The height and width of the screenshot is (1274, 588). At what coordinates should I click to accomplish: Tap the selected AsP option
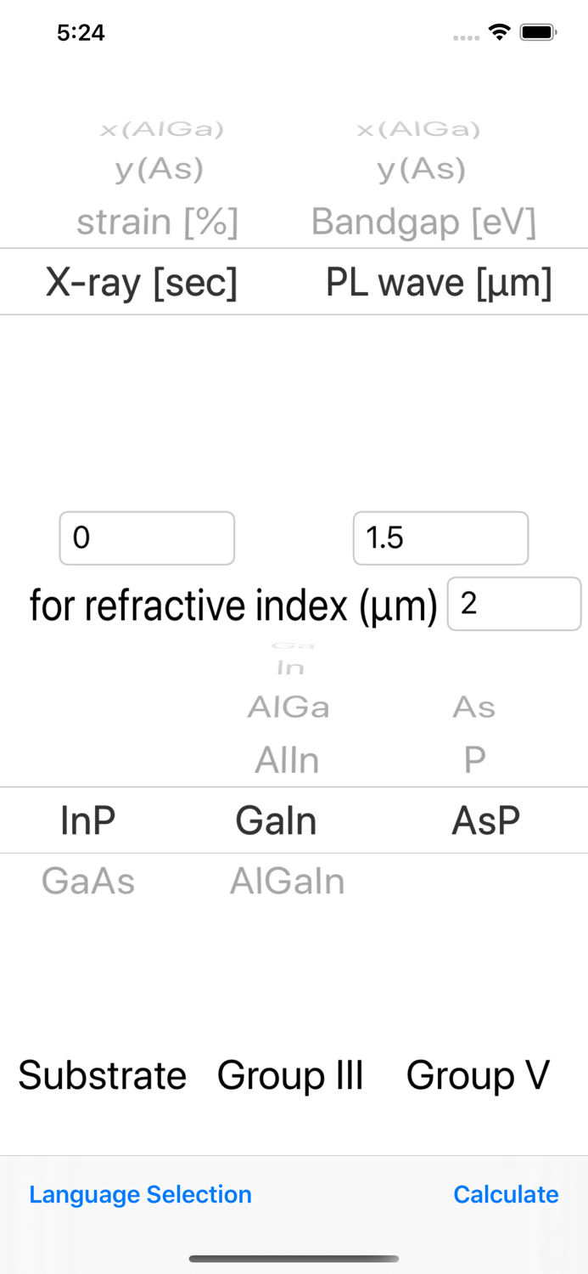click(486, 820)
